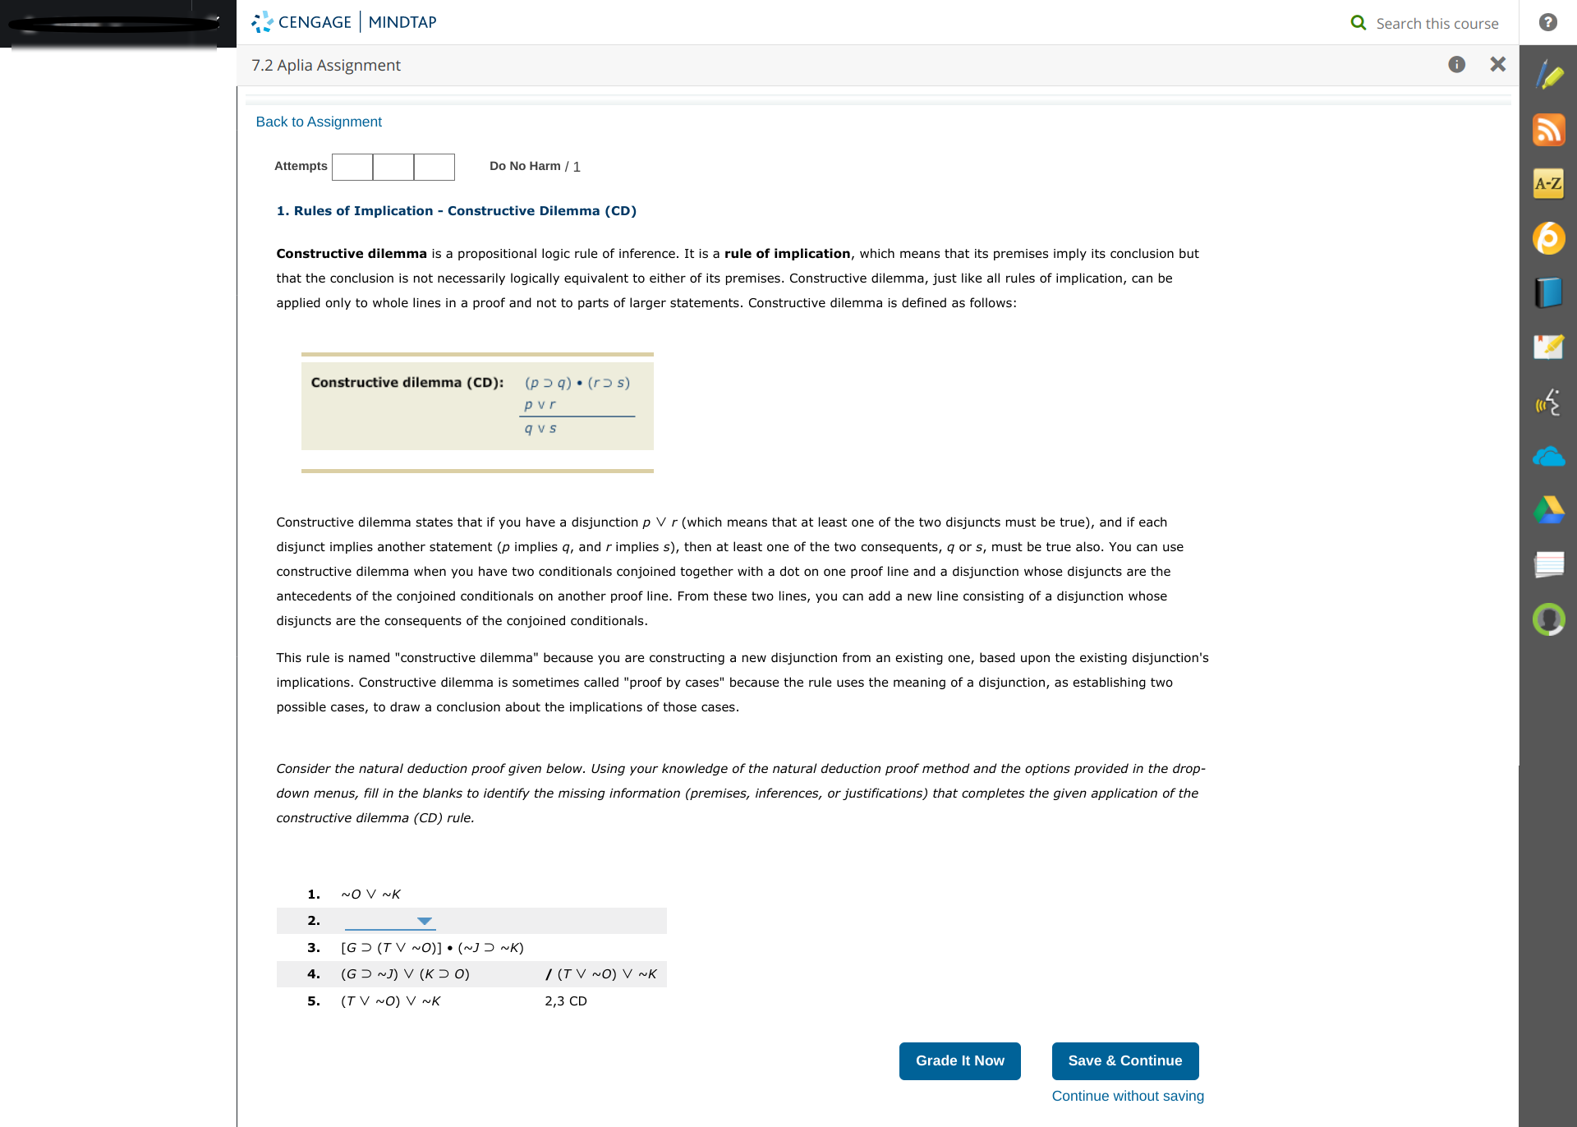Select the first attempts input field
Image resolution: width=1577 pixels, height=1127 pixels.
354,167
